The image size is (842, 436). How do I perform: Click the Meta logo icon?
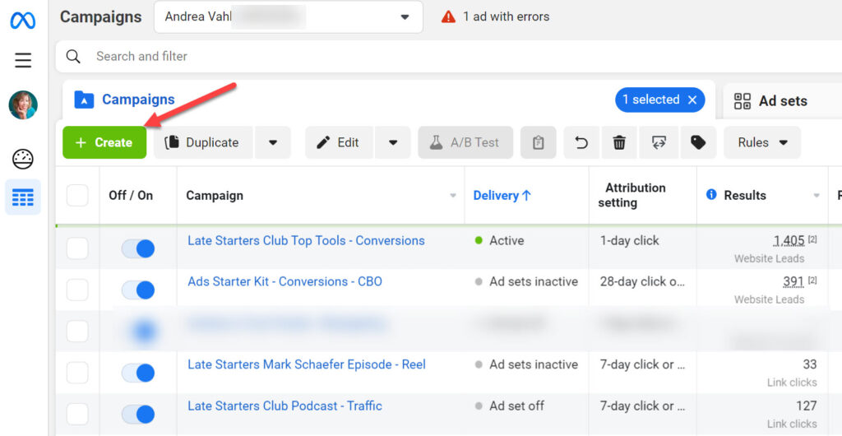pyautogui.click(x=23, y=21)
